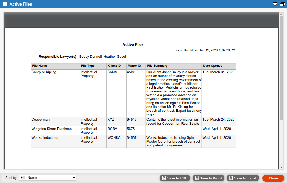Click matter ID 5676
287x183 pixels.
pos(131,129)
